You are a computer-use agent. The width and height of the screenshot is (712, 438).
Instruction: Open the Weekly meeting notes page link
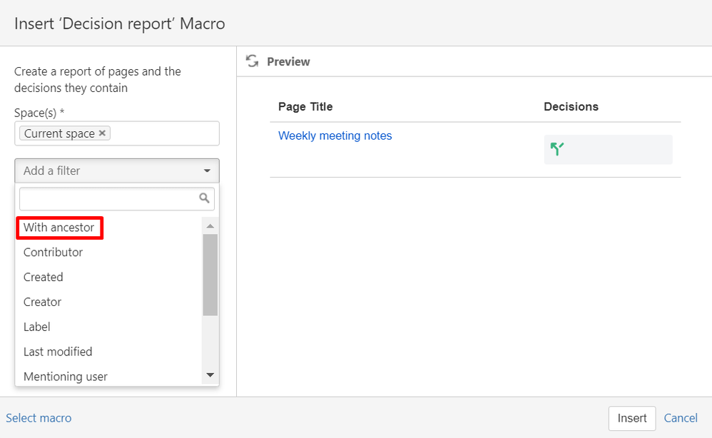(335, 136)
